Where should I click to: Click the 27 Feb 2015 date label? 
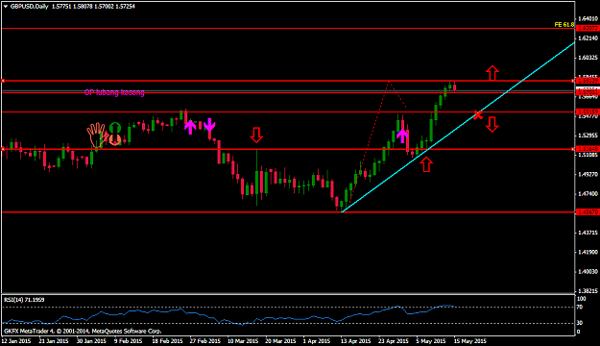[x=205, y=340]
